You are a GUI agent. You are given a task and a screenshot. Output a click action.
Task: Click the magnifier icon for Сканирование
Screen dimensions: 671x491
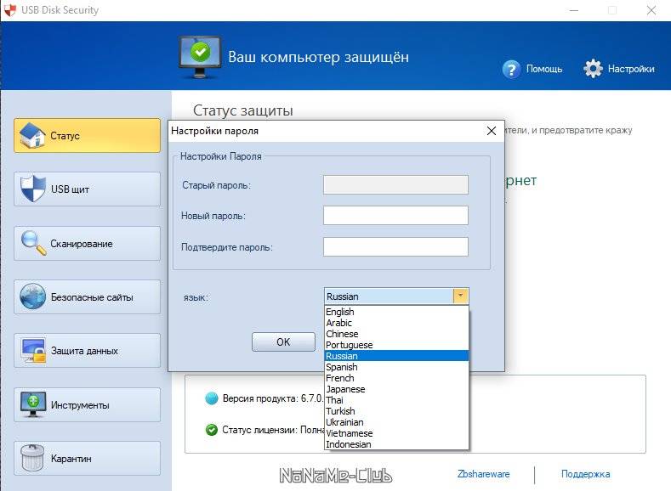(33, 243)
